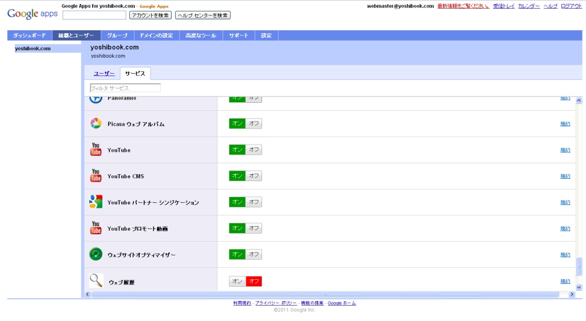Click the vertical scrollbar thumb

click(579, 267)
